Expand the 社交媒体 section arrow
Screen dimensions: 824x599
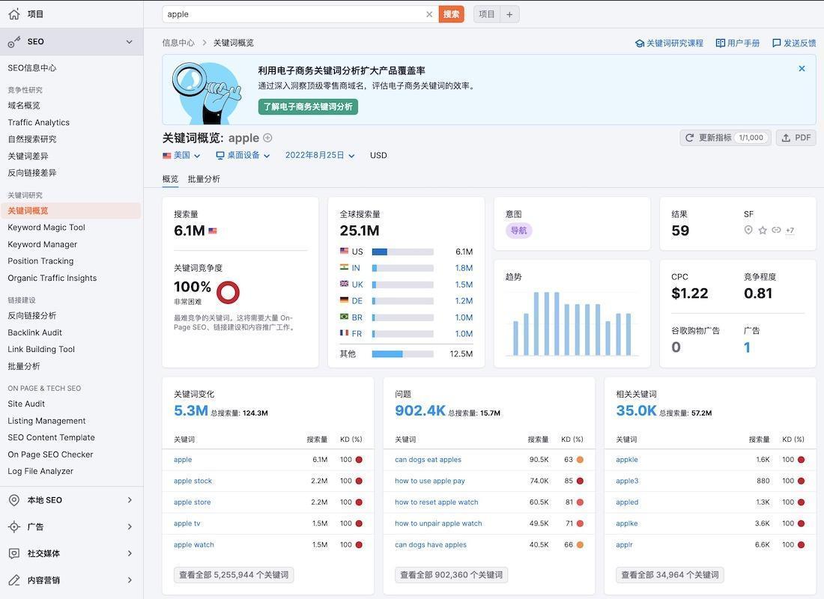tap(130, 553)
